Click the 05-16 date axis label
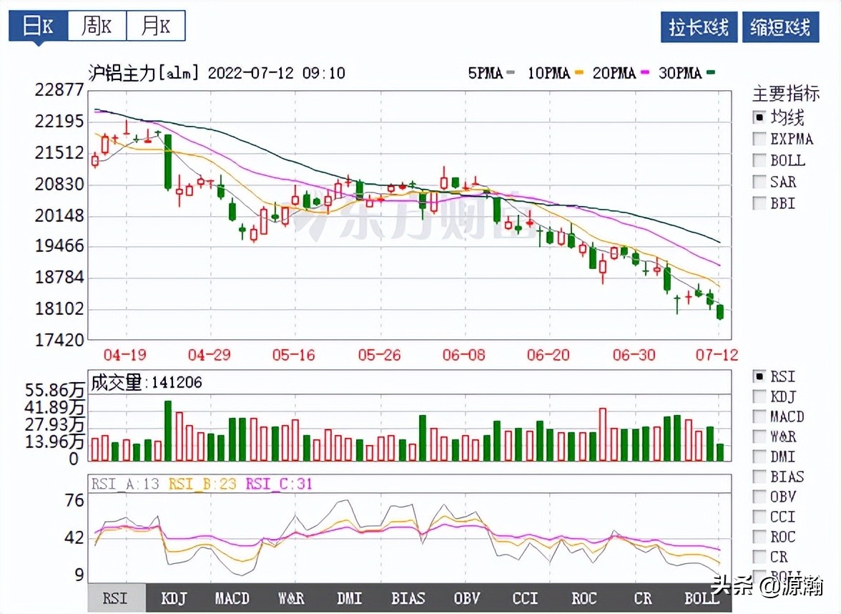 tap(294, 355)
